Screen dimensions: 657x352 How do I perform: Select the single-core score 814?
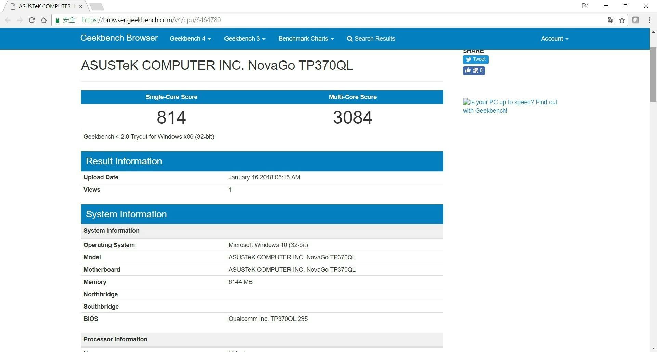(171, 117)
